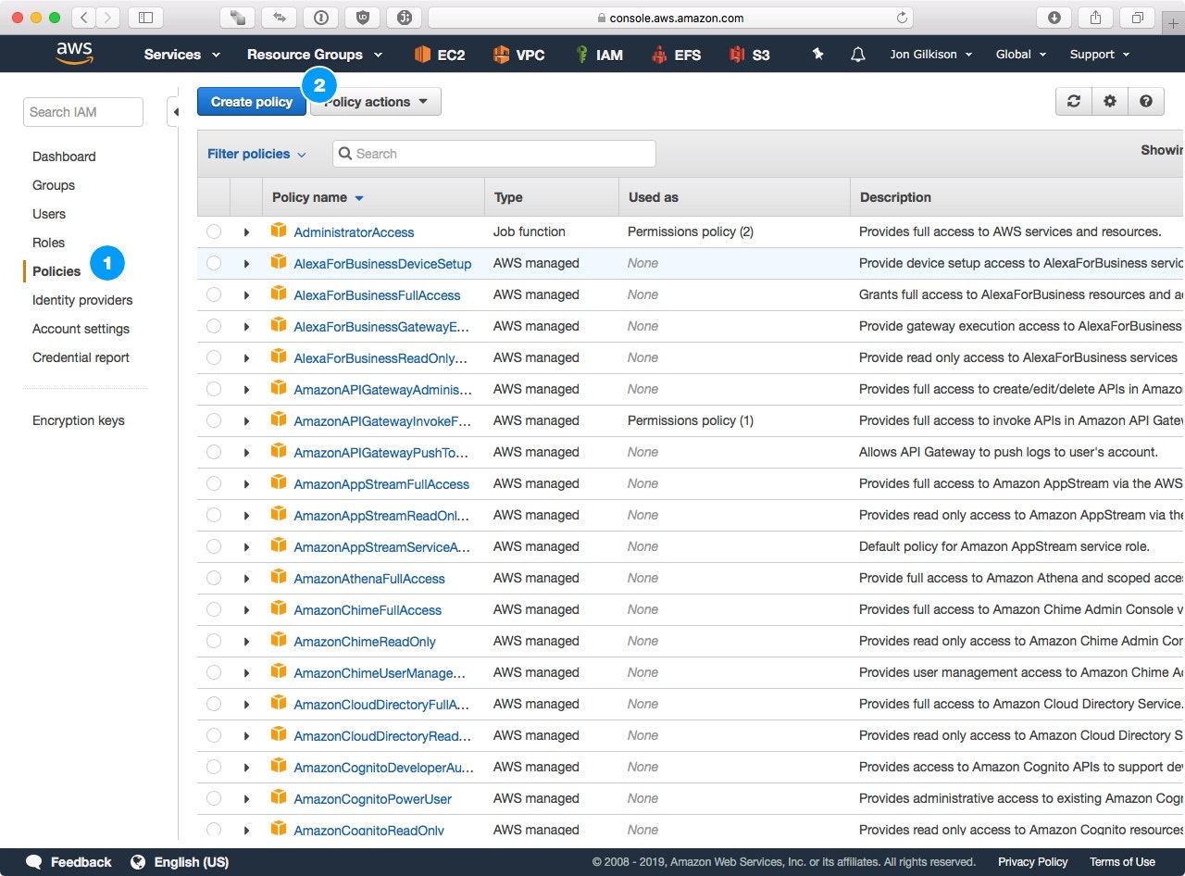
Task: Select AmazonAppStreamFullAccess radio button
Action: pos(214,483)
